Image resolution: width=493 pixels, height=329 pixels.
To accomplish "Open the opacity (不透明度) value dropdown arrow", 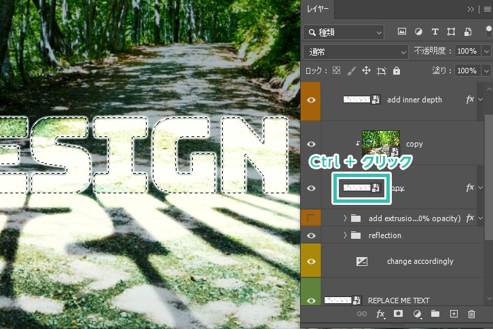I will tap(486, 52).
